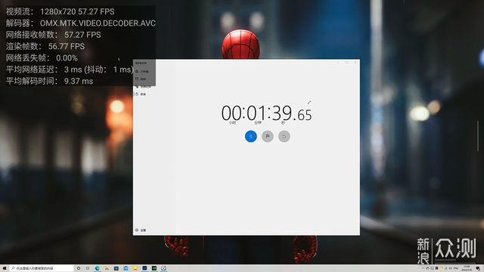Expand the stopwatch display to full view
Viewport: 484px width, 272px height.
pos(309,103)
